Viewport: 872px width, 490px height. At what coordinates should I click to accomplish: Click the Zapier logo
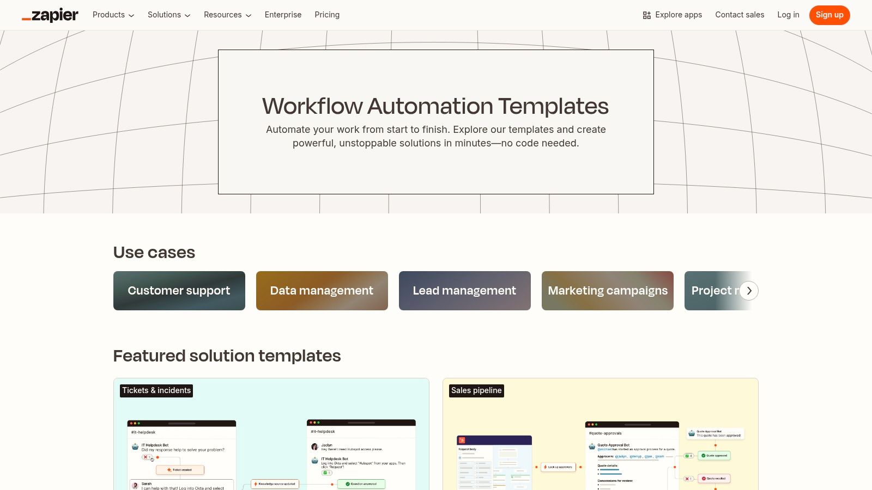point(50,15)
